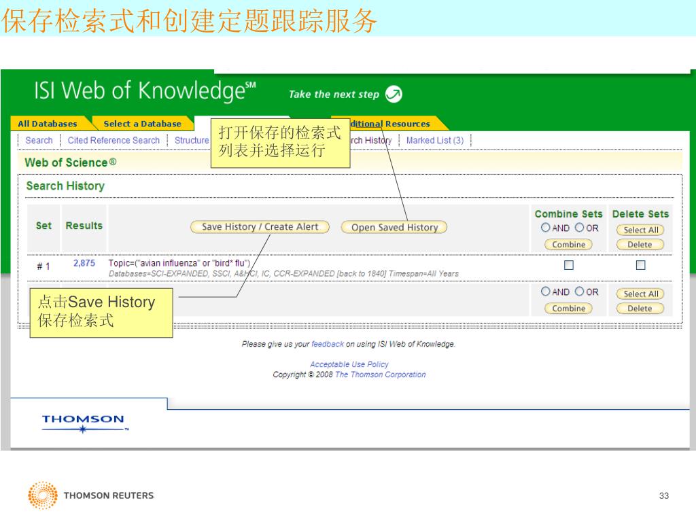Visit The Thomson Corporation link
The height and width of the screenshot is (522, 696).
pos(381,375)
